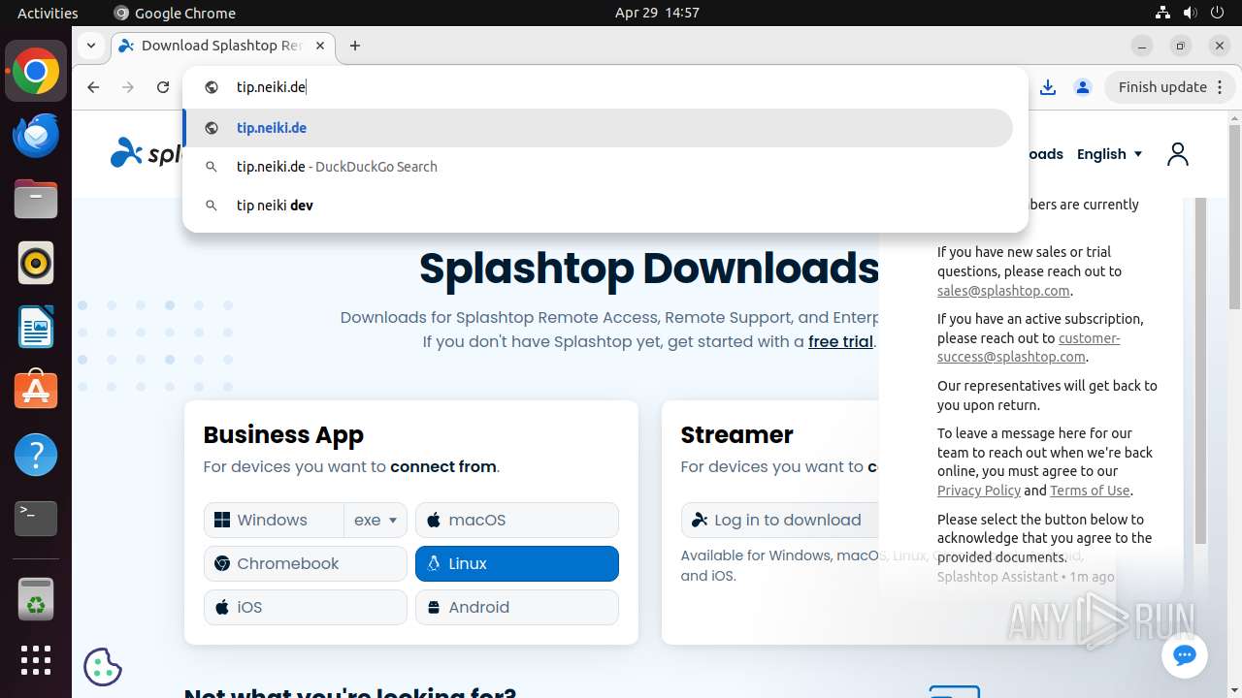Viewport: 1242px width, 698px height.
Task: Open the power menu tray icon
Action: [x=1219, y=13]
